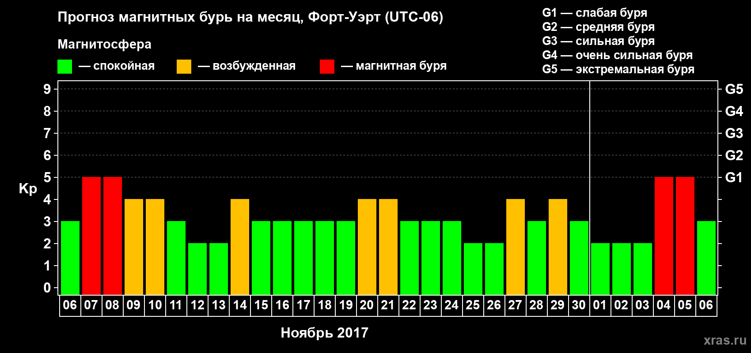Select the red bar for November 07
The image size is (751, 353).
91,236
